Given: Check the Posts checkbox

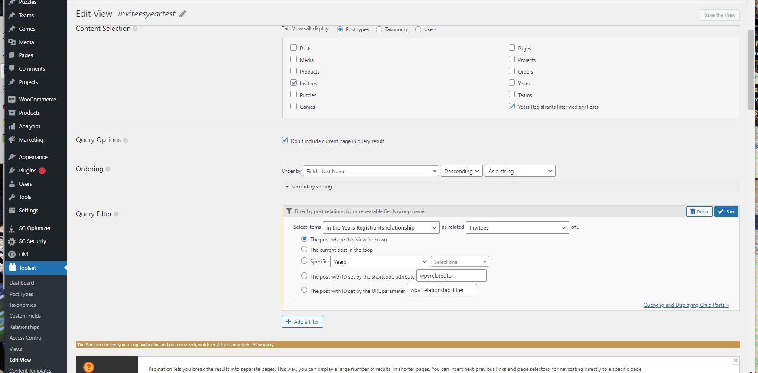Looking at the screenshot, I should pyautogui.click(x=294, y=48).
